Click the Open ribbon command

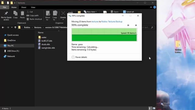click(115, 12)
